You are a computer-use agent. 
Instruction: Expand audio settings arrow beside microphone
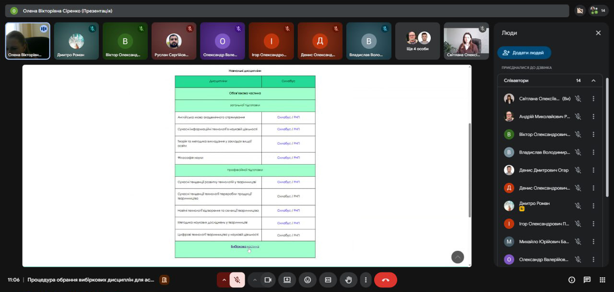[x=224, y=280]
